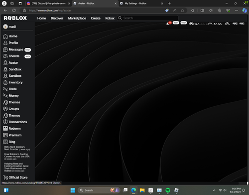Switch to the Discord browser tab
The image size is (249, 195).
[48, 3]
